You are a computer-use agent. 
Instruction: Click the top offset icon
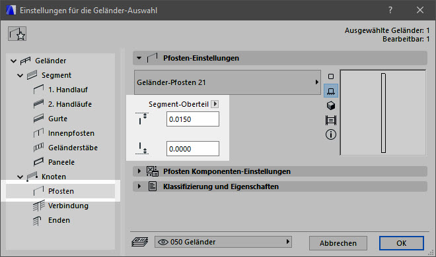click(x=142, y=119)
